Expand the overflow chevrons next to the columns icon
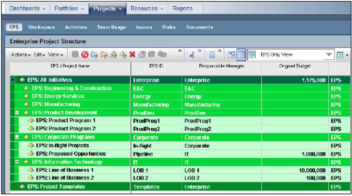 pos(220,51)
